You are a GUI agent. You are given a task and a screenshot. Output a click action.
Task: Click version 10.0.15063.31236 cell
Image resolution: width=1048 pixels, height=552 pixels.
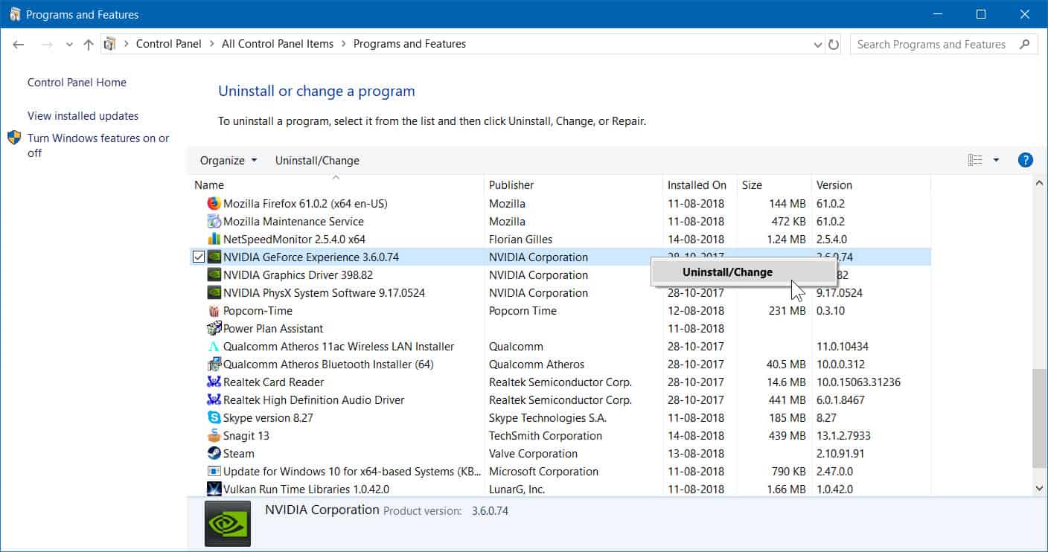pyautogui.click(x=858, y=382)
